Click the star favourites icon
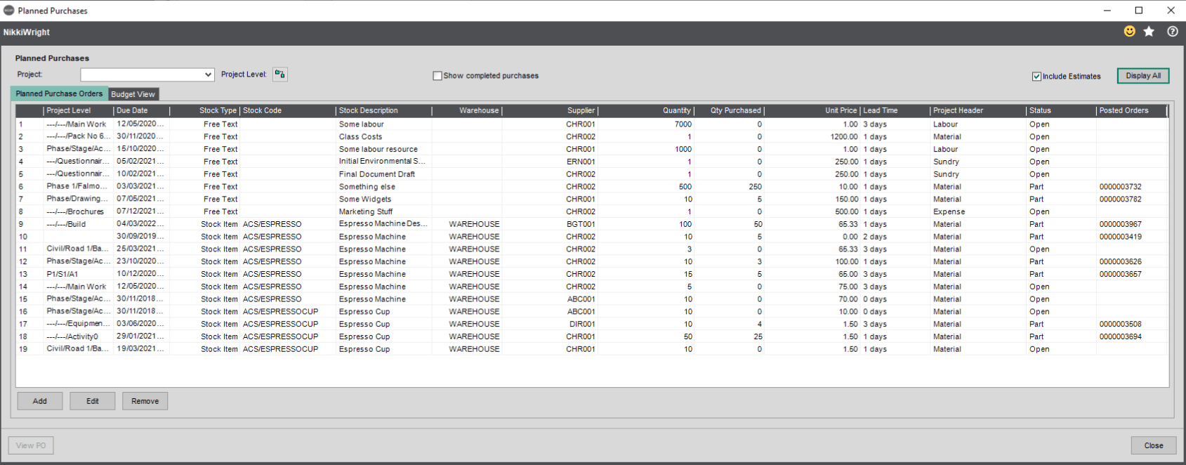 (x=1149, y=32)
